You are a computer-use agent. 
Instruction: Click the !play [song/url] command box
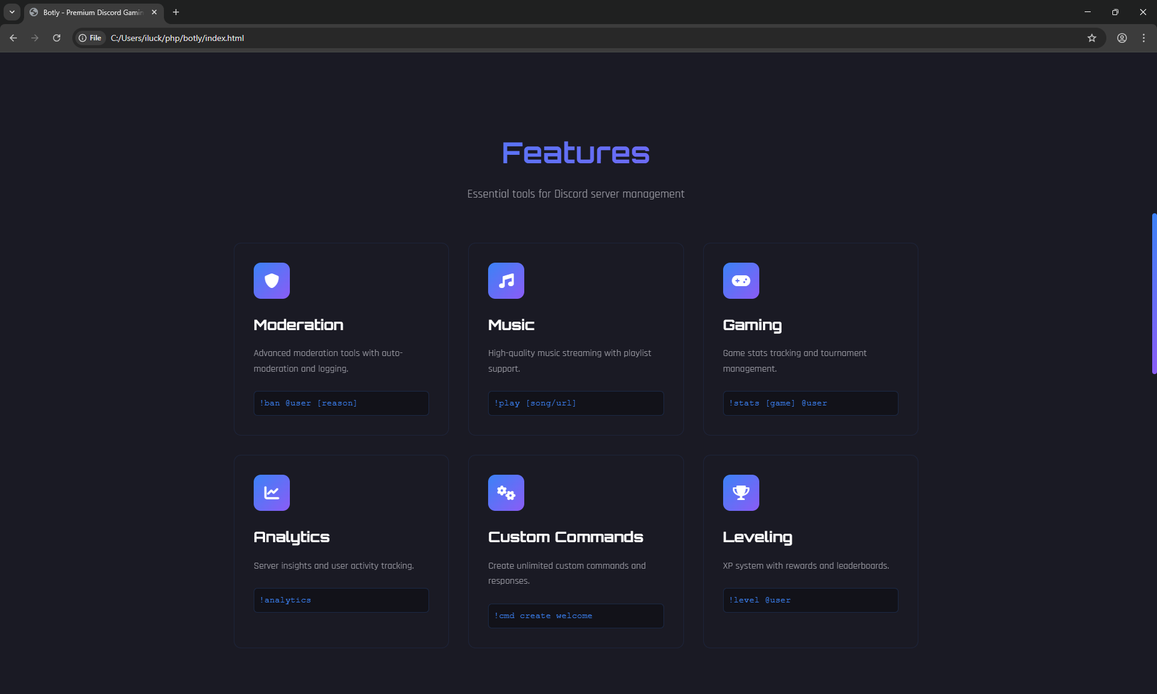point(575,403)
